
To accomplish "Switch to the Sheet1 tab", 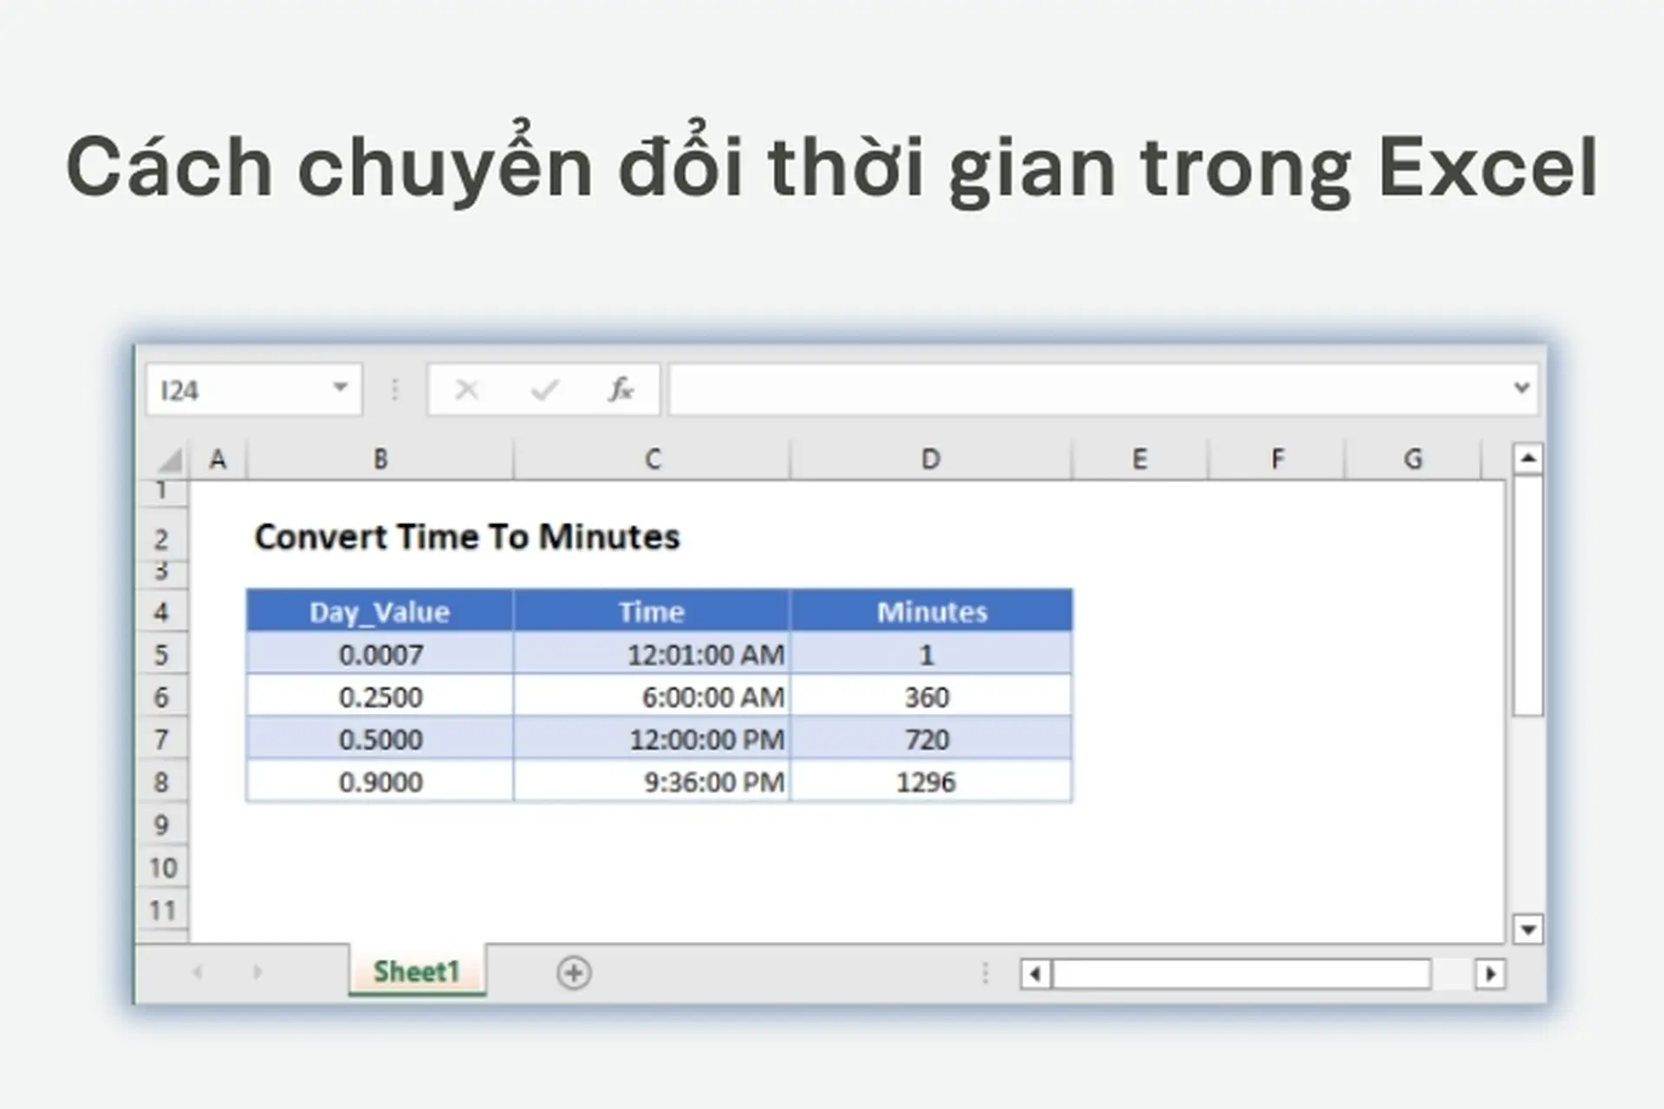I will pos(416,972).
